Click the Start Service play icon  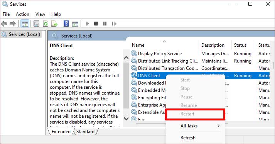click(88, 24)
